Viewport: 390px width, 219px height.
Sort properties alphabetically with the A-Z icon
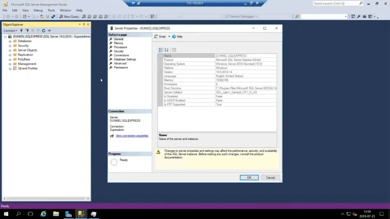[166, 50]
